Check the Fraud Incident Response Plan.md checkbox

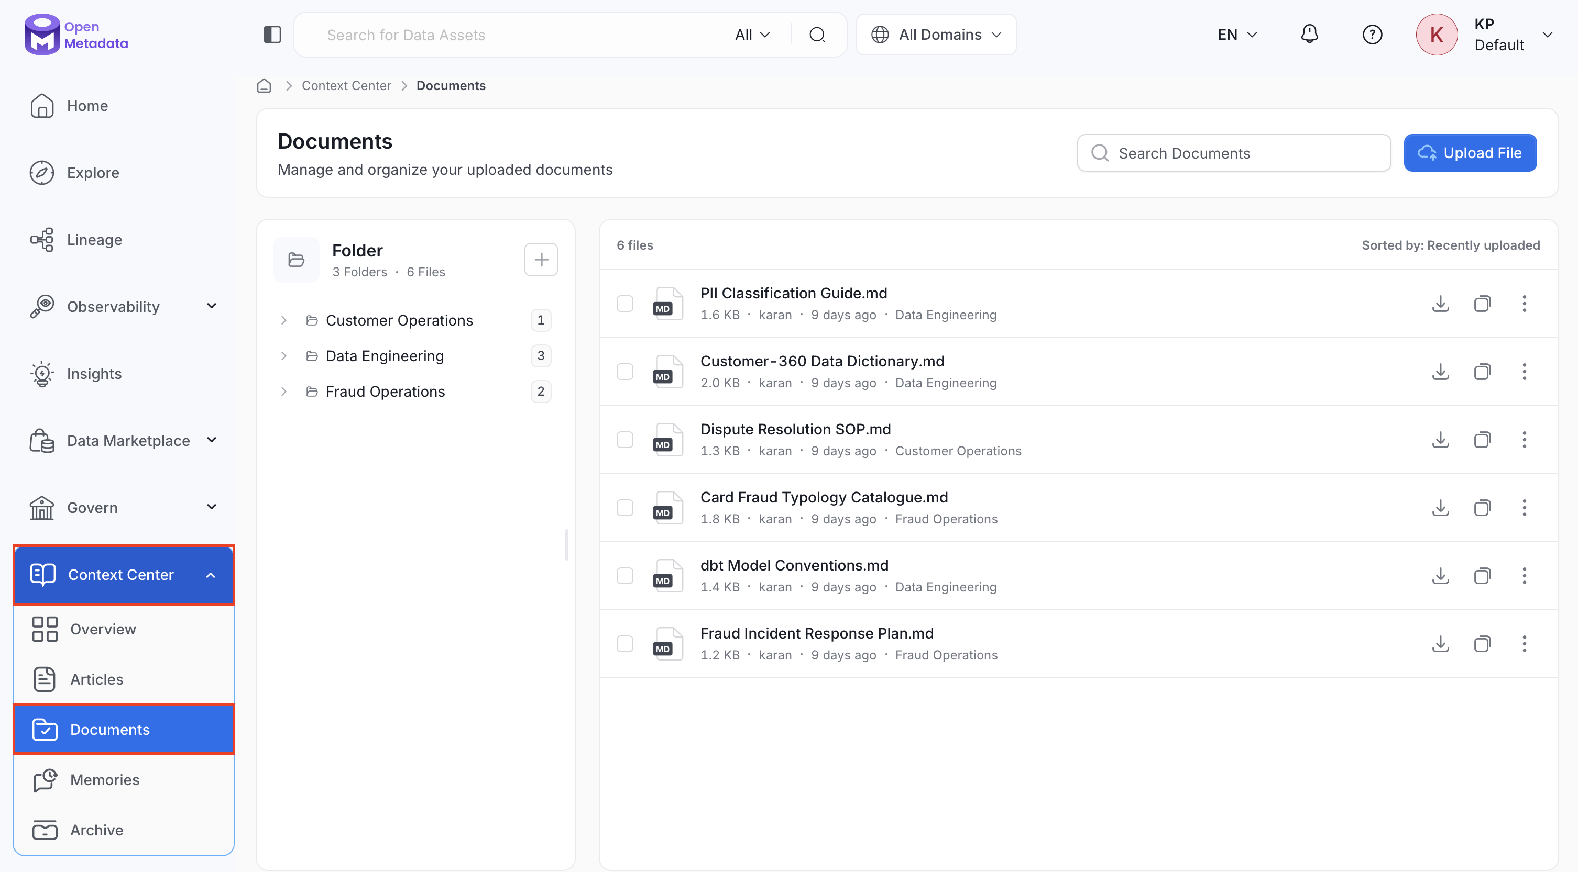624,643
